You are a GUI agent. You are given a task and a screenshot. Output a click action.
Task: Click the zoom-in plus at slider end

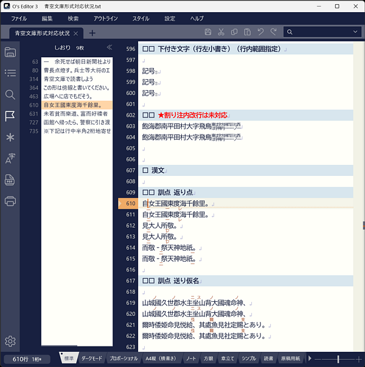(359, 358)
